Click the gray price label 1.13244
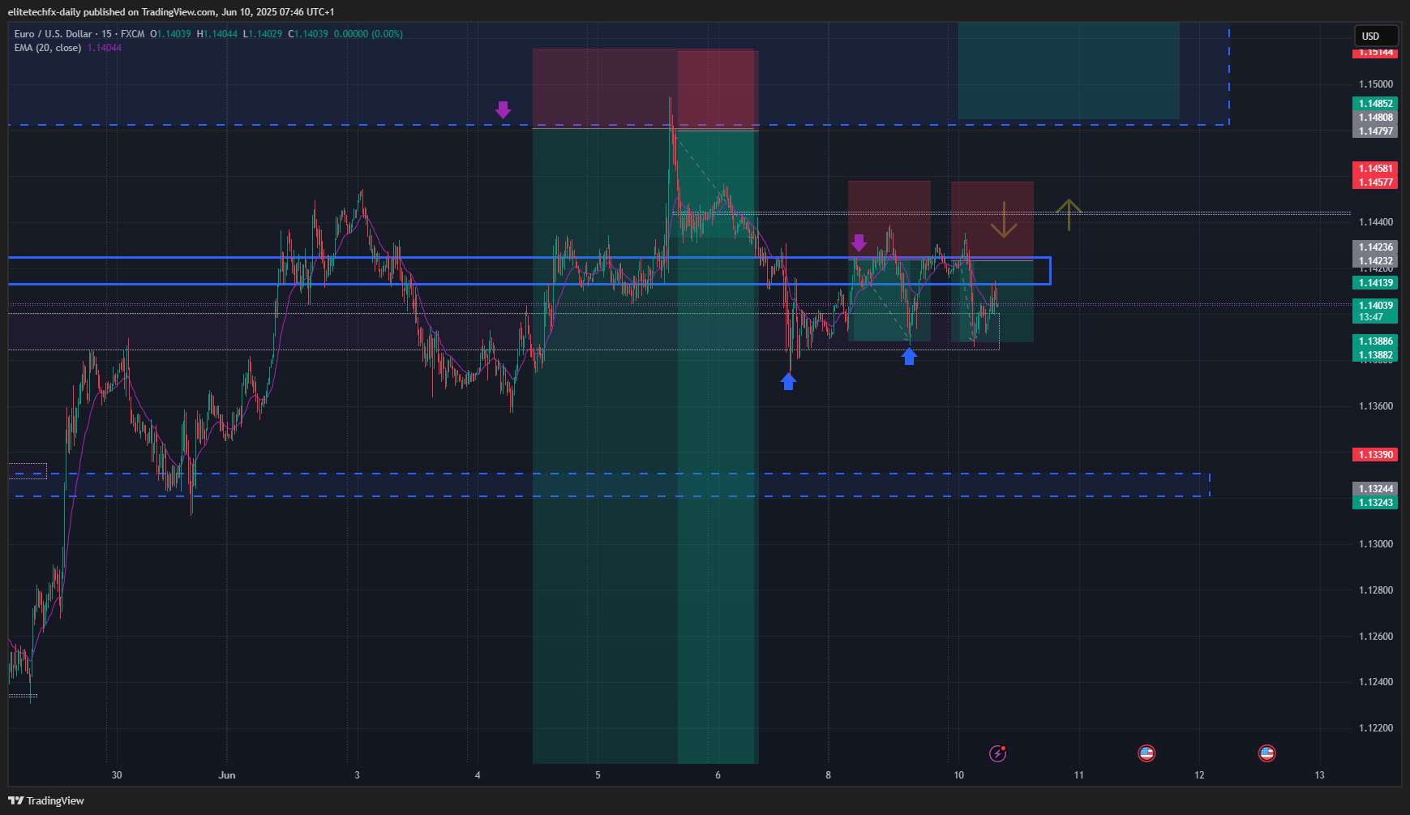This screenshot has width=1410, height=815. click(1375, 489)
